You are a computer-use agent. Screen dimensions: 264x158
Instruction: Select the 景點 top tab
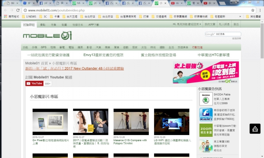[43, 25]
